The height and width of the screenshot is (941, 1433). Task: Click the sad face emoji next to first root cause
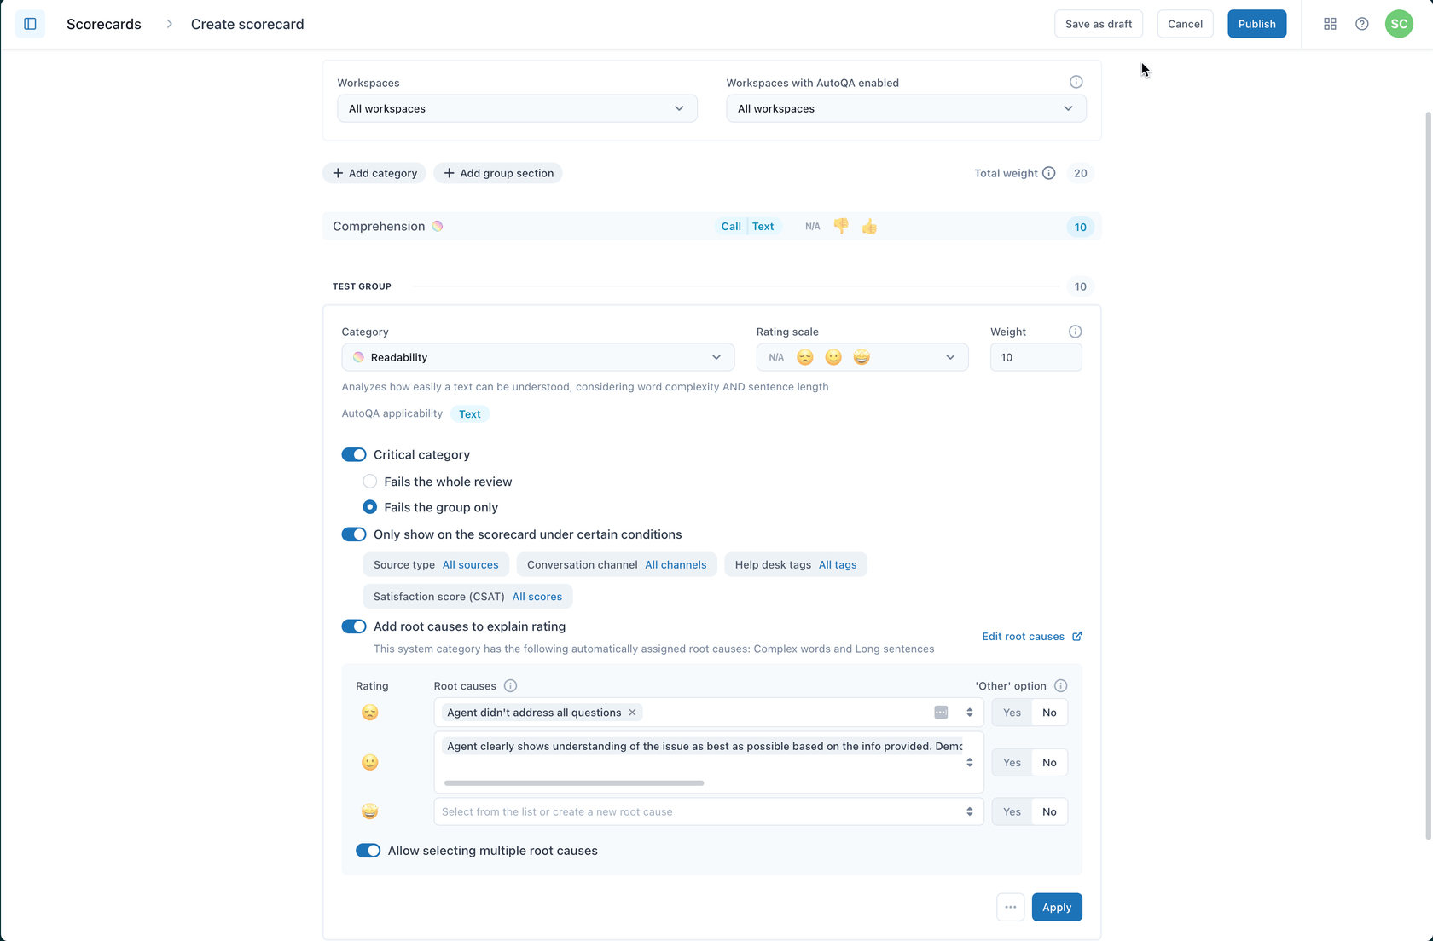pos(369,713)
